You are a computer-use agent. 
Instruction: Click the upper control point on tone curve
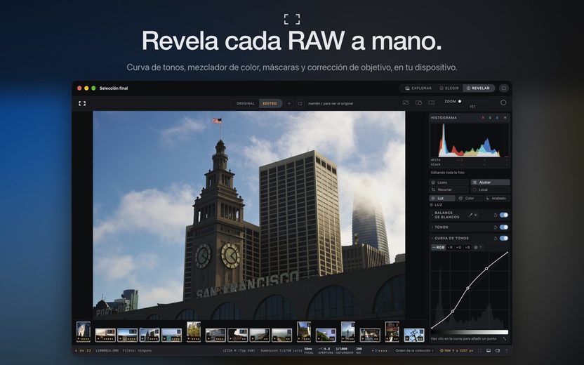(x=486, y=269)
